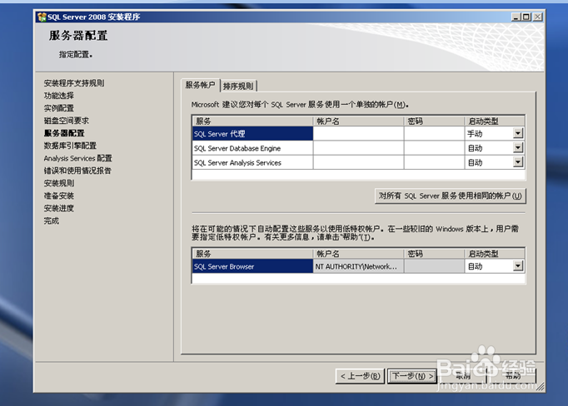Click 服务器配置 in the step list
Screen dimensions: 568x406
tap(64, 133)
